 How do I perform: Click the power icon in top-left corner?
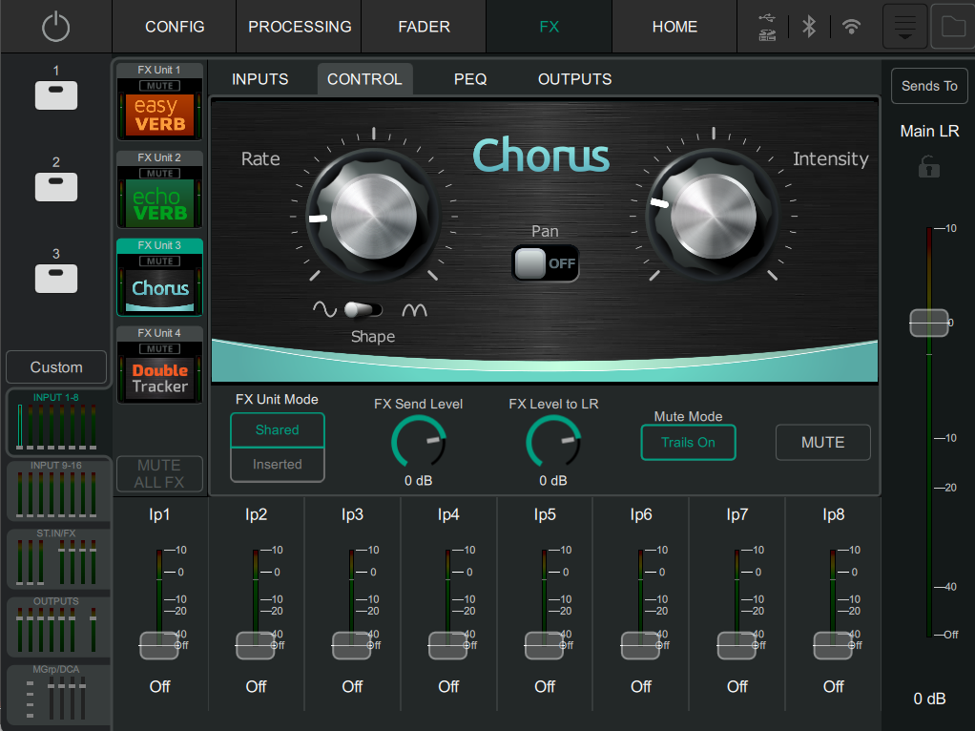(56, 27)
